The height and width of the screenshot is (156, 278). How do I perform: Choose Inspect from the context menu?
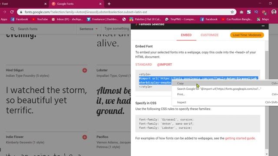[x=225, y=102]
